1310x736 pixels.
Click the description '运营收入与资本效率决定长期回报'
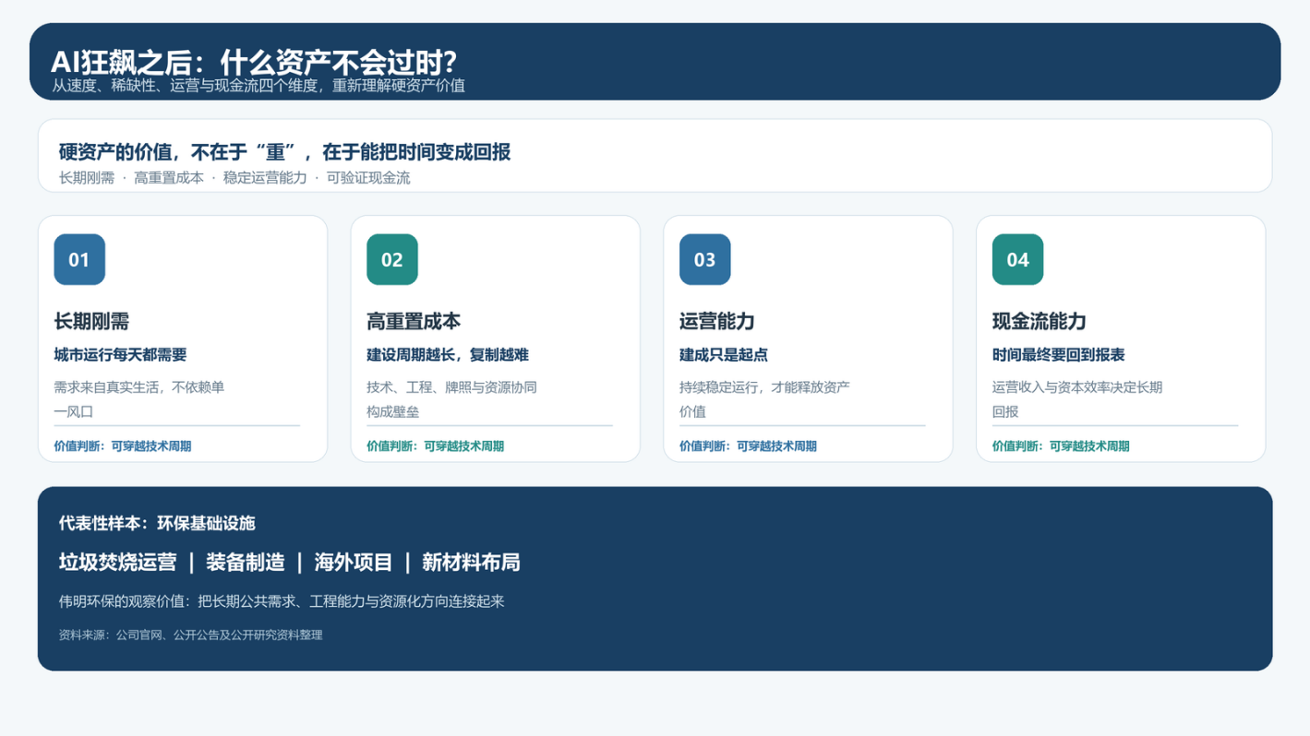(1077, 399)
